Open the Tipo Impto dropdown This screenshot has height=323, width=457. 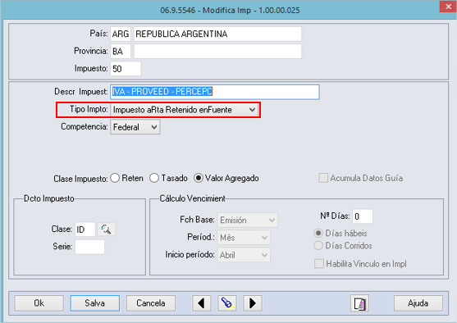[x=184, y=110]
